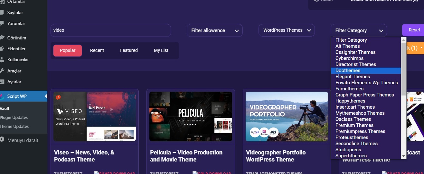Image resolution: width=424 pixels, height=174 pixels.
Task: Choose Envato Elements Wp Themes option
Action: 366,83
